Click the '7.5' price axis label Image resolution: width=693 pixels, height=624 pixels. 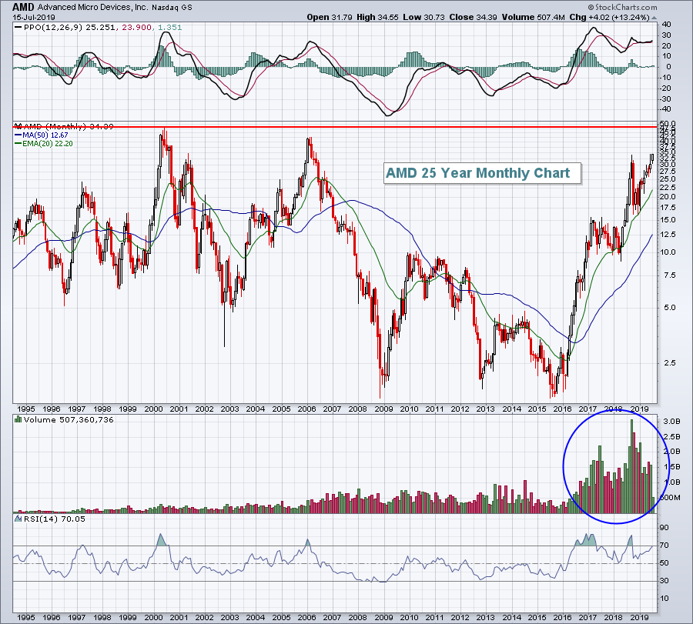[668, 275]
